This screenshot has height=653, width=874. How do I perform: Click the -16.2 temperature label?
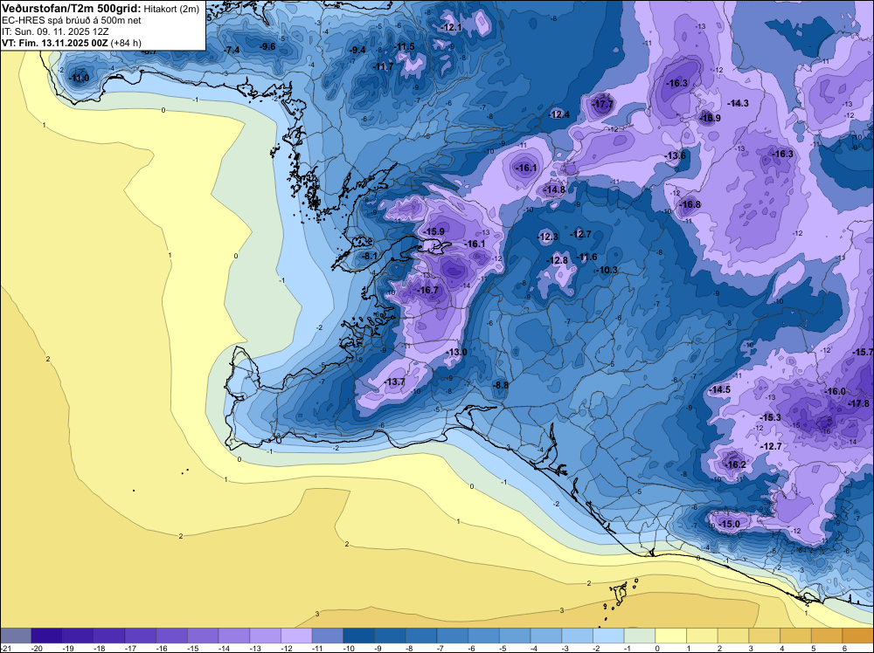(735, 464)
